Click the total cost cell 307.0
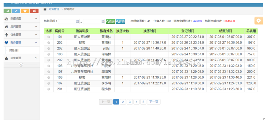This screenshot has height=123, width=268. point(251,37)
